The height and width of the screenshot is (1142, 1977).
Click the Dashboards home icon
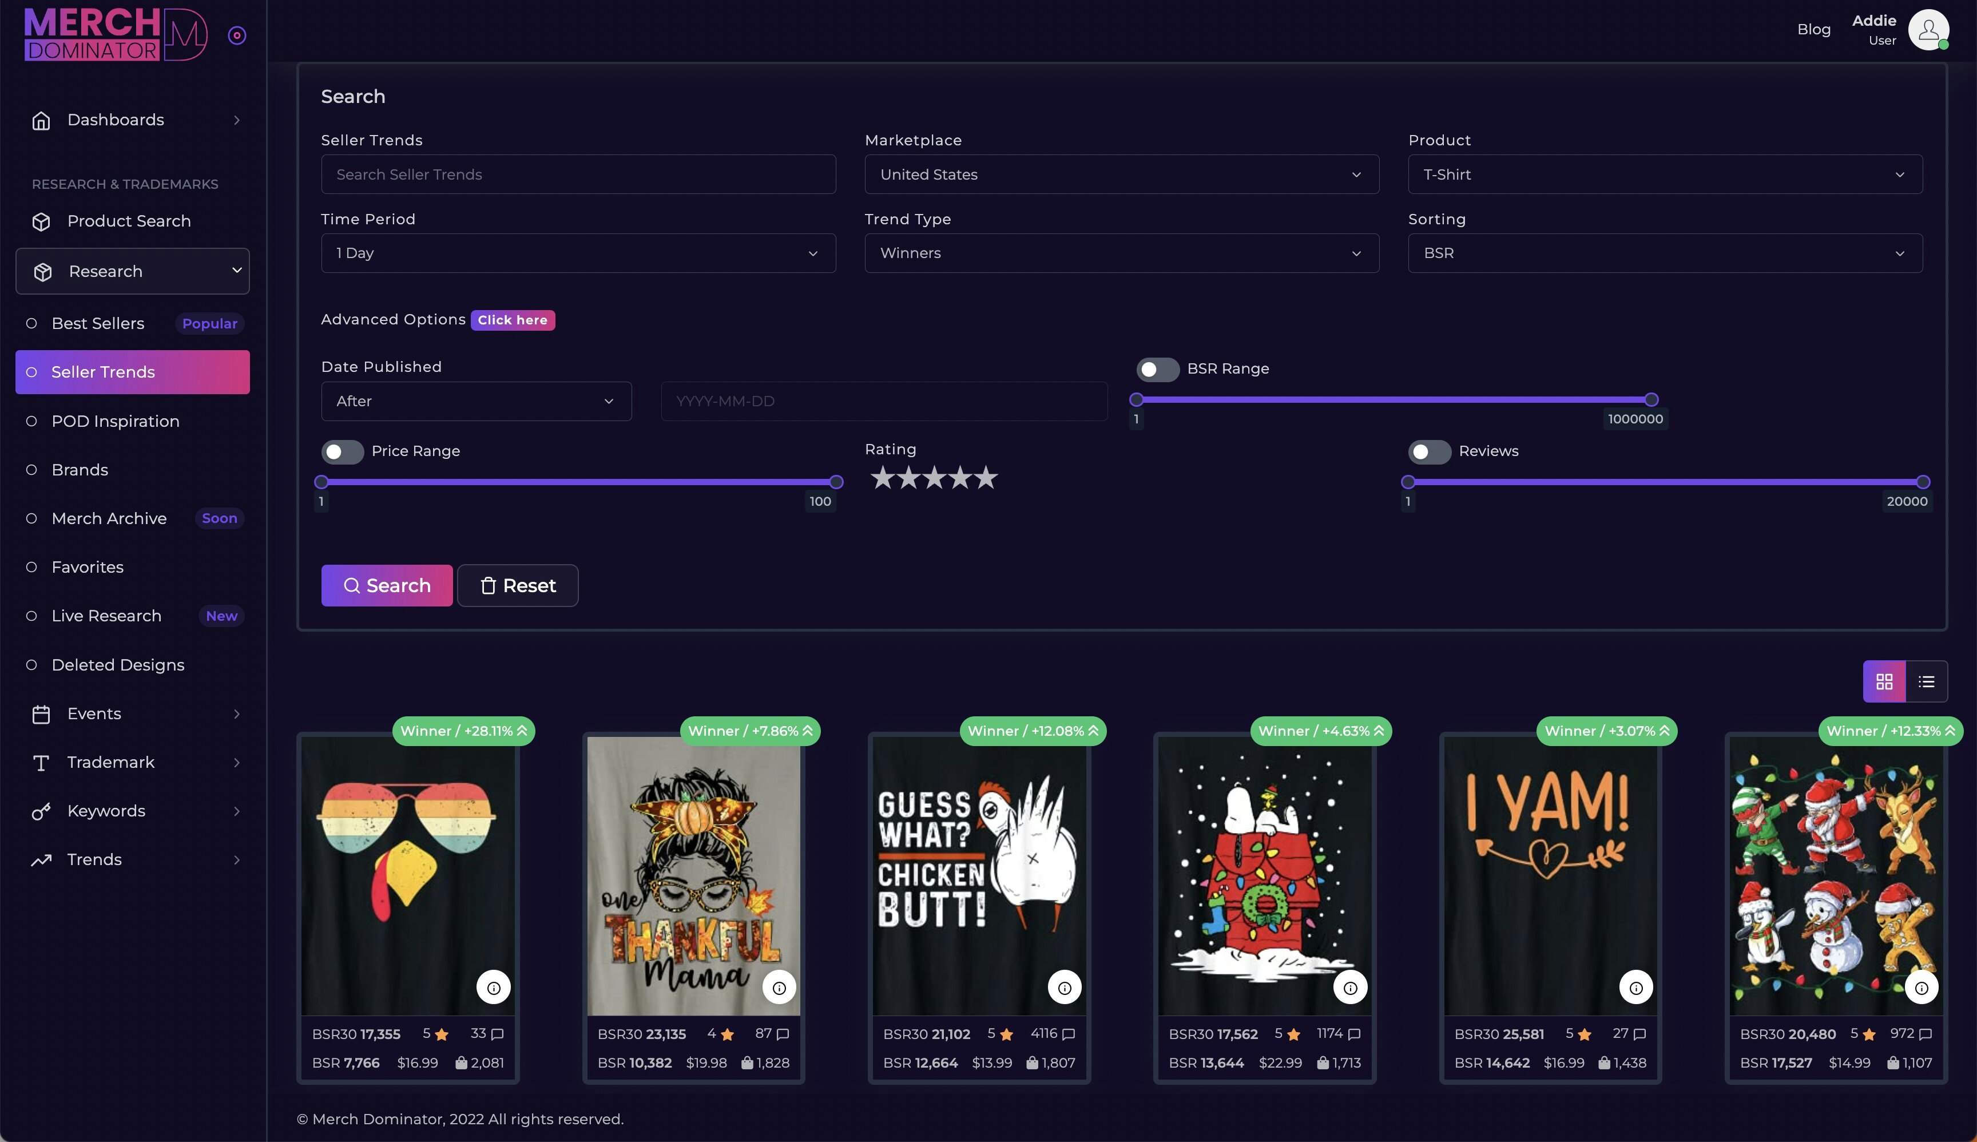[41, 120]
